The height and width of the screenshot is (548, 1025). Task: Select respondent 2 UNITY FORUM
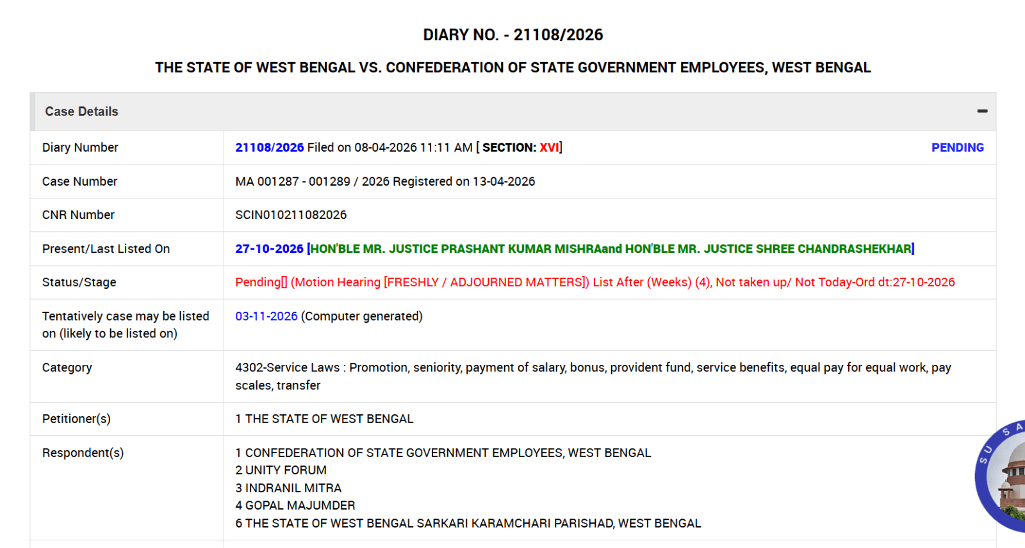click(281, 470)
